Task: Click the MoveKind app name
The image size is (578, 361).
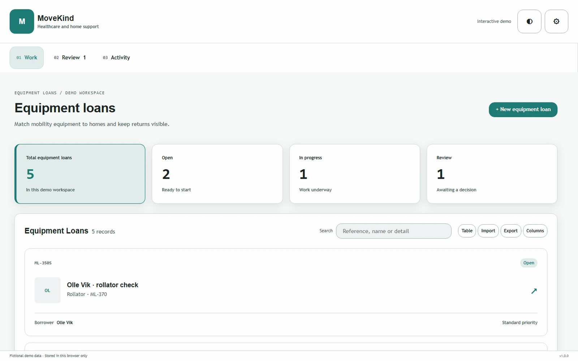Action: pos(56,18)
